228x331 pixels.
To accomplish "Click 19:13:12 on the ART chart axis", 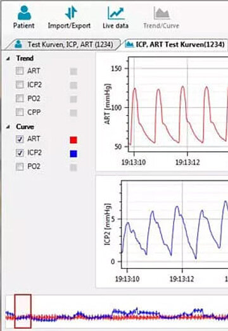I will tap(187, 162).
